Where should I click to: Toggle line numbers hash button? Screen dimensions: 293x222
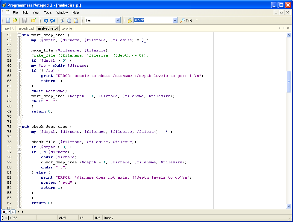click(13, 212)
